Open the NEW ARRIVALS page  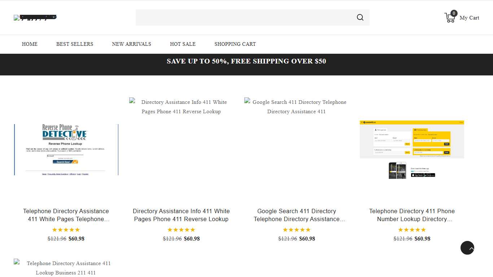click(131, 44)
